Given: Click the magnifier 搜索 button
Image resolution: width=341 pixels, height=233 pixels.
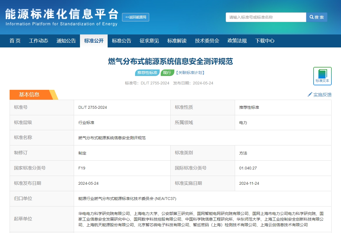Looking at the screenshot, I should tap(317, 17).
